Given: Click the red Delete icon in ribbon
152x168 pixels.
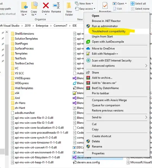Looking at the screenshot, I should tap(46, 5).
